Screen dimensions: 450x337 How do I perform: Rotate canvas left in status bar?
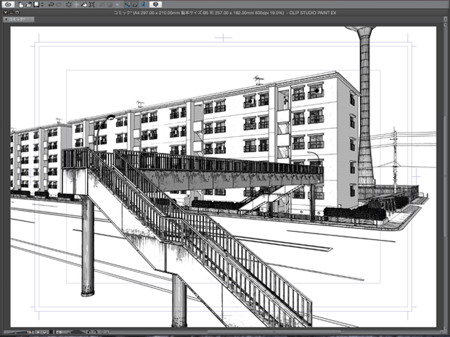89,332
